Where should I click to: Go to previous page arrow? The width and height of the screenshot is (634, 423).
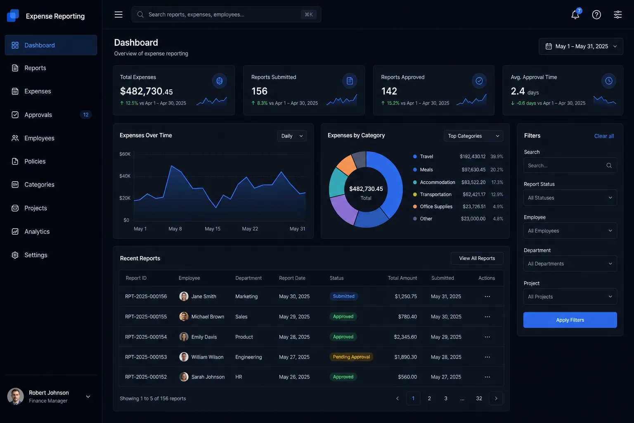397,398
